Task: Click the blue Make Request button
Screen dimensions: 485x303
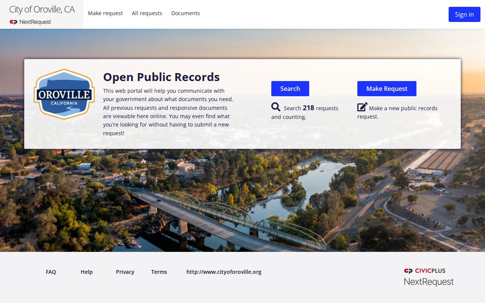Action: click(x=387, y=89)
